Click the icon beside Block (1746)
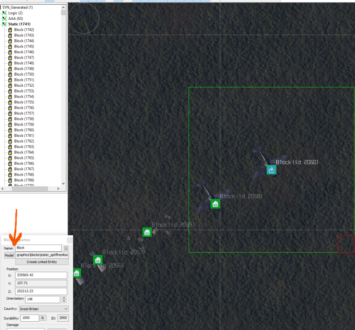This screenshot has width=355, height=330. click(10, 52)
